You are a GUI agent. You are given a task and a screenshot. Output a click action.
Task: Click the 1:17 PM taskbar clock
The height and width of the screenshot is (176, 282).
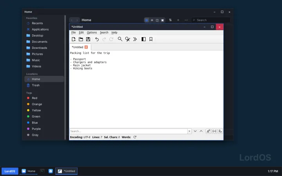(273, 171)
